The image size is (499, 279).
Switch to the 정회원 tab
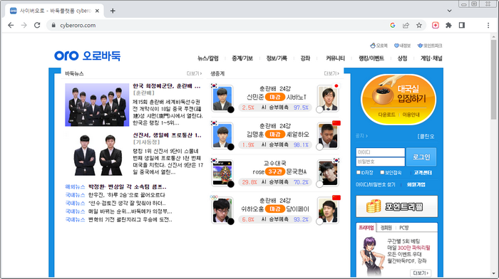[386, 228]
